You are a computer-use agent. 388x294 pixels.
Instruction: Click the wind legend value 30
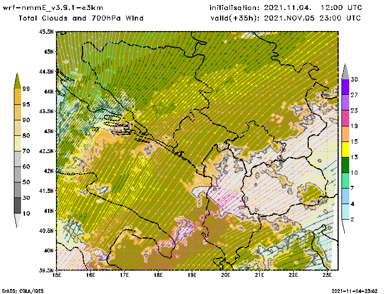[x=354, y=79]
